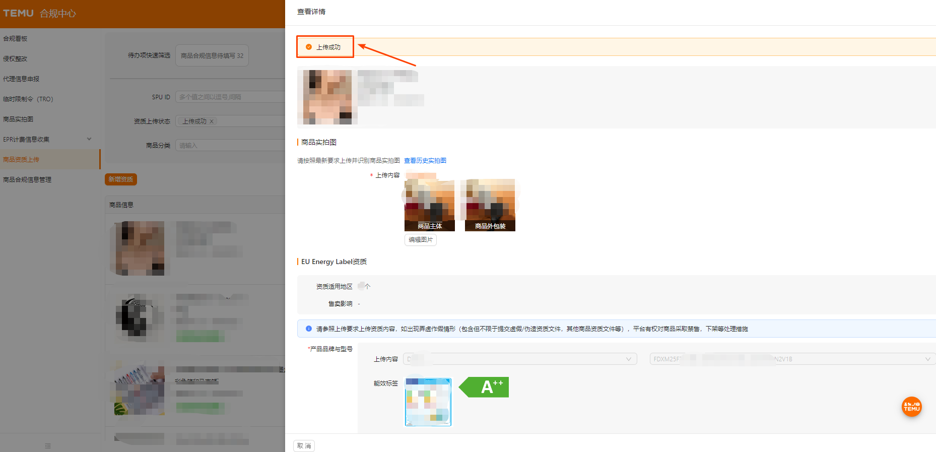Click the orange upload success check icon

coord(309,47)
